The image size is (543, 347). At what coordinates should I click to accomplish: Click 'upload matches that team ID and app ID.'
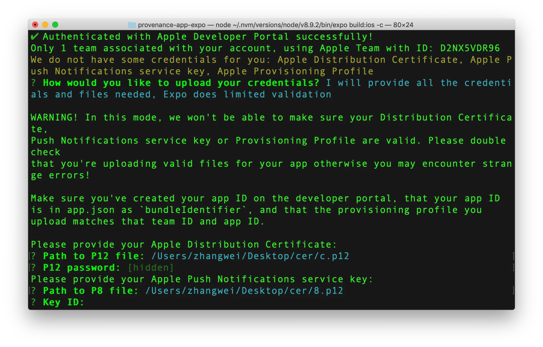[148, 221]
